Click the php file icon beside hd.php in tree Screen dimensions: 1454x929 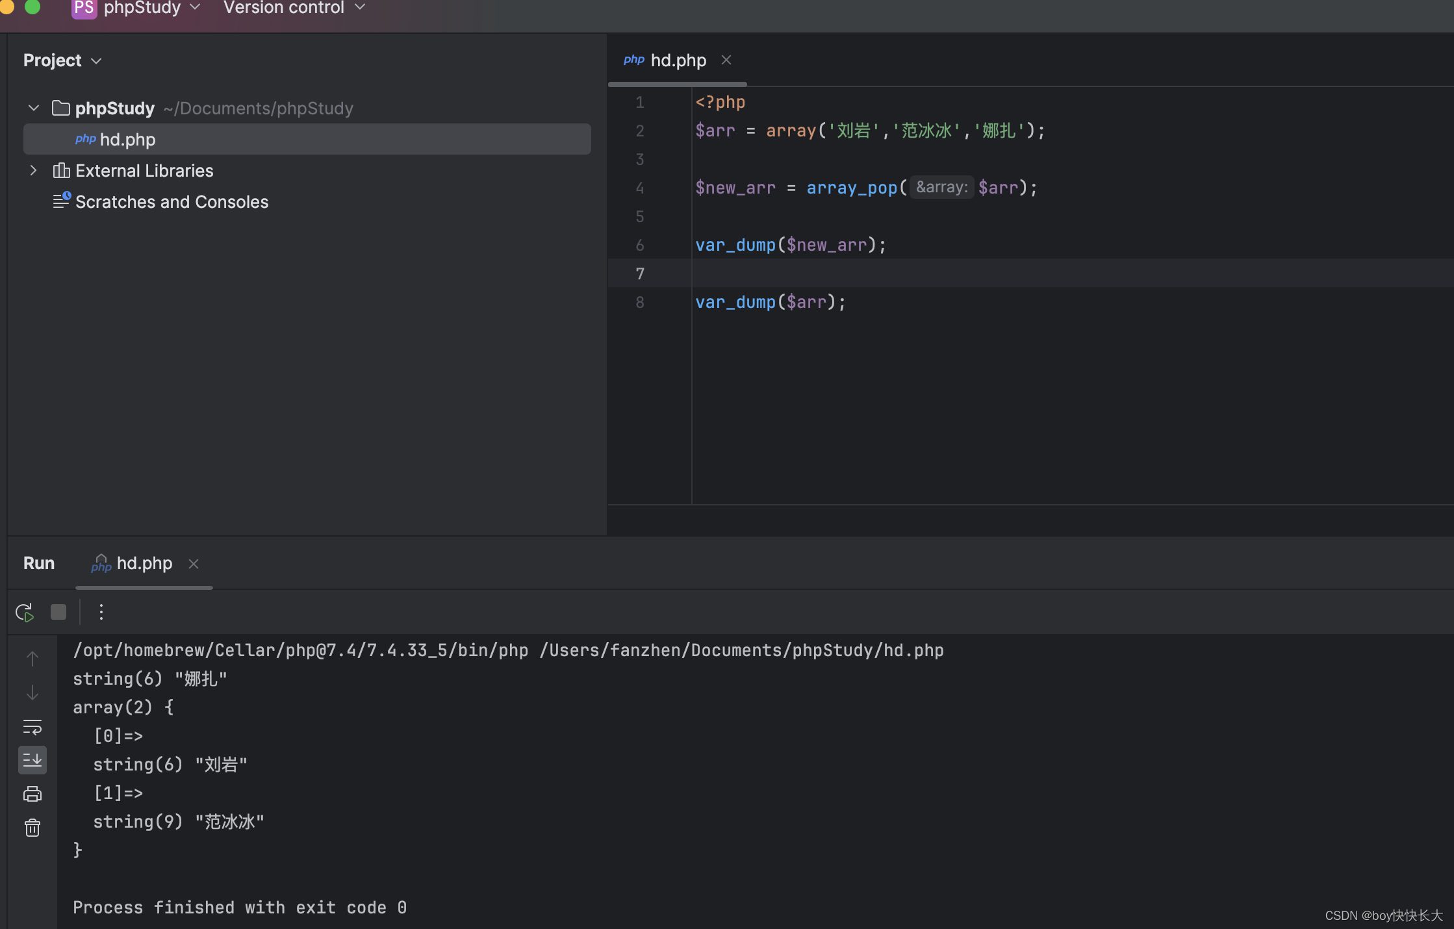[85, 139]
